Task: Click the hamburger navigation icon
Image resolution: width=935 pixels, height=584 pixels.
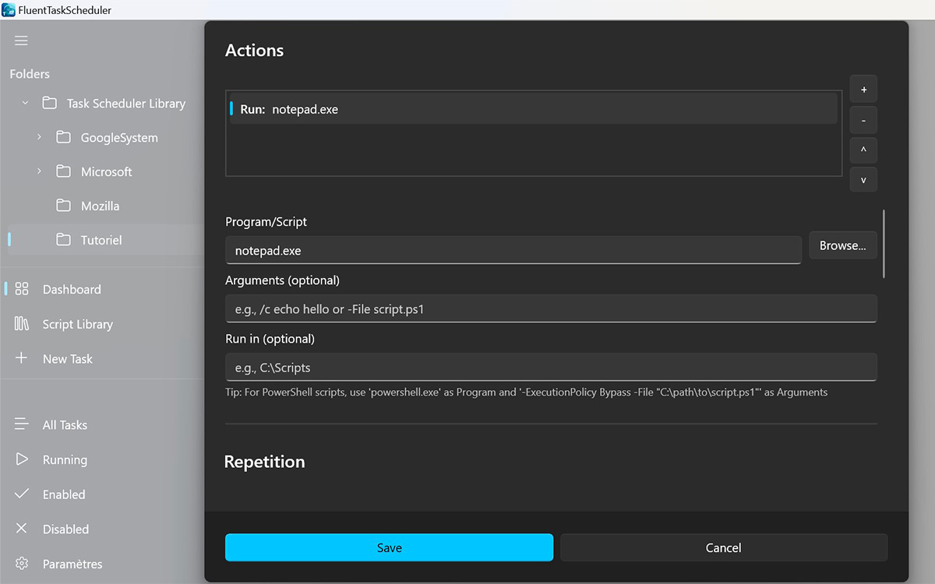Action: [x=21, y=40]
